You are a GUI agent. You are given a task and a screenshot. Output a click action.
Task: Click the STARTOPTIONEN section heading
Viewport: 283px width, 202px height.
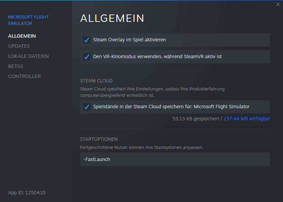[x=98, y=139]
